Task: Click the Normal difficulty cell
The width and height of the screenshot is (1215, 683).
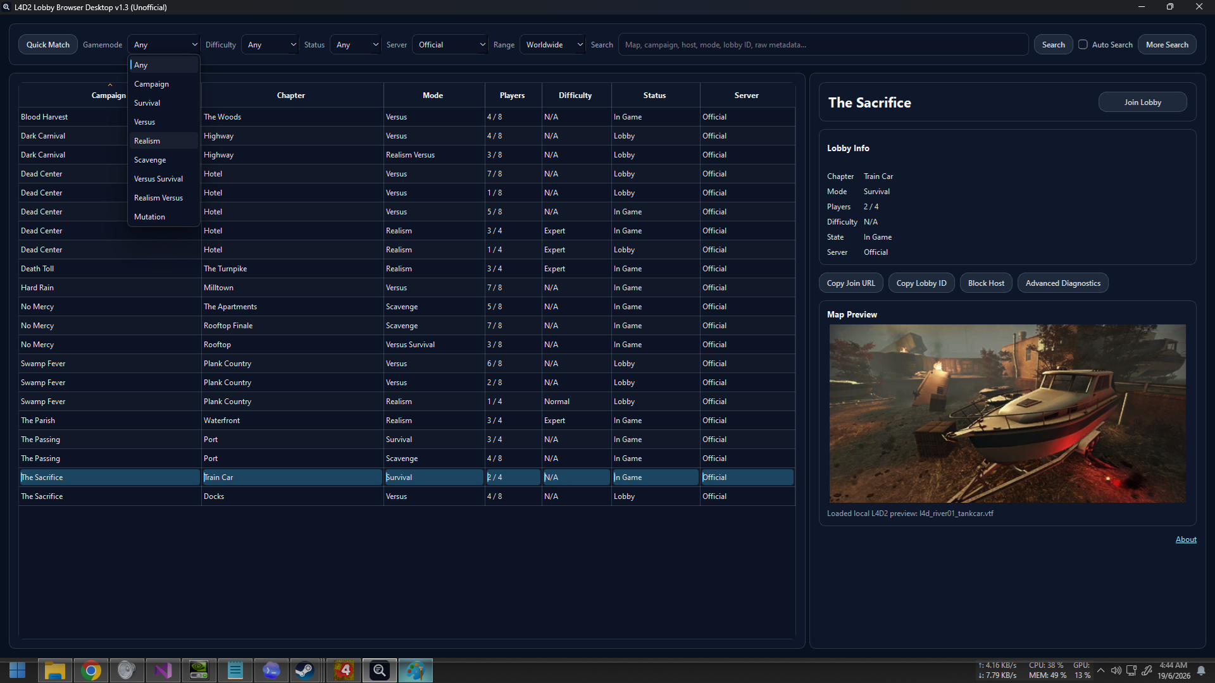Action: (576, 402)
